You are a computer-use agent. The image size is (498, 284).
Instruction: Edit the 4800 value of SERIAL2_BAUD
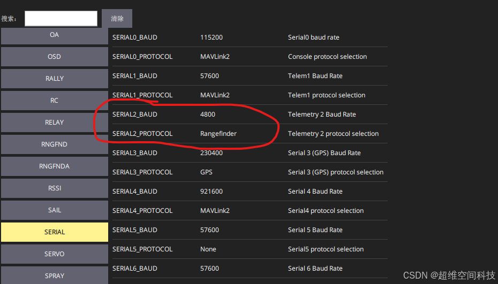pos(207,114)
